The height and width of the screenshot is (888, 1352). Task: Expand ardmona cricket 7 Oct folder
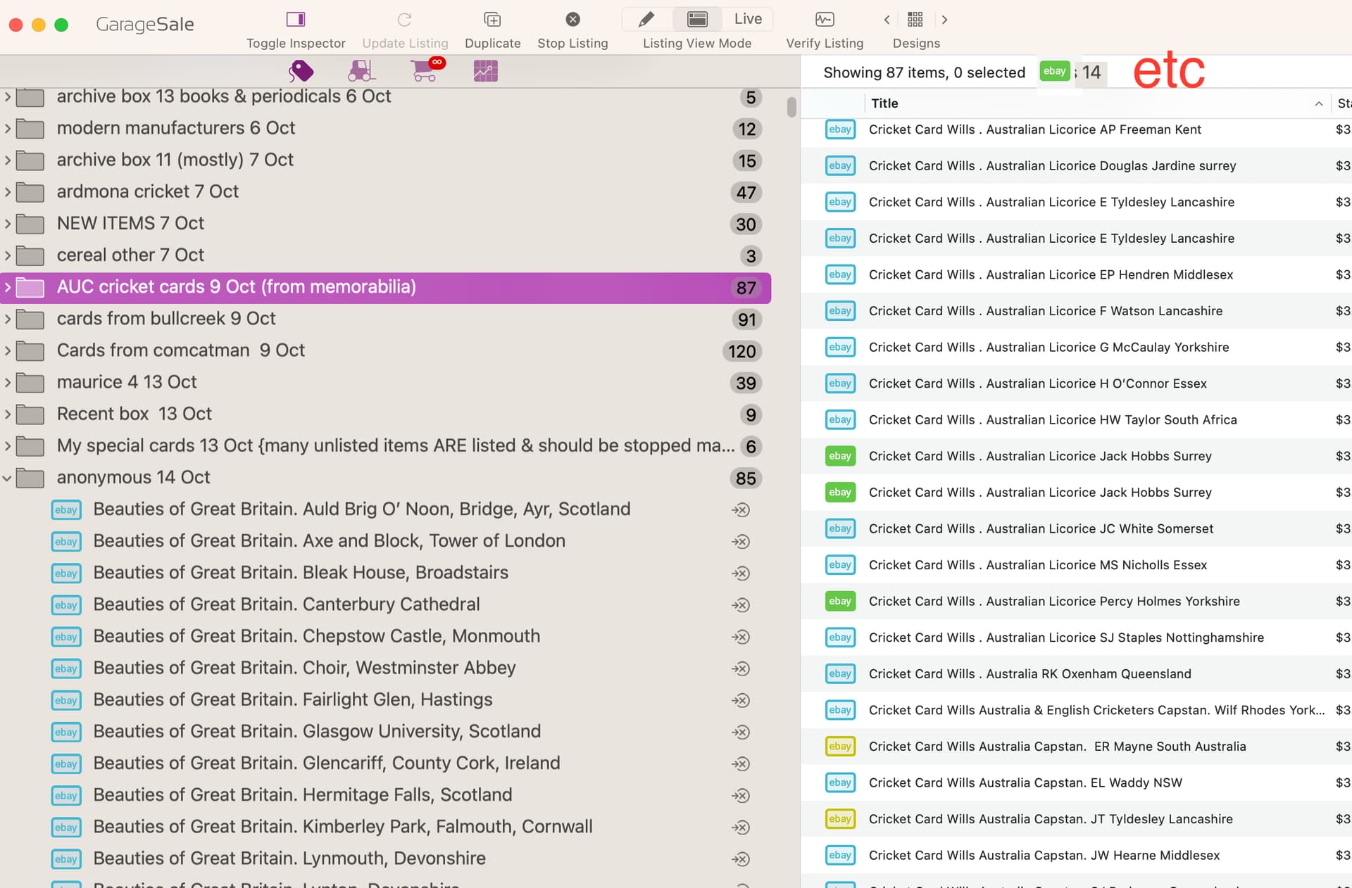(x=8, y=191)
